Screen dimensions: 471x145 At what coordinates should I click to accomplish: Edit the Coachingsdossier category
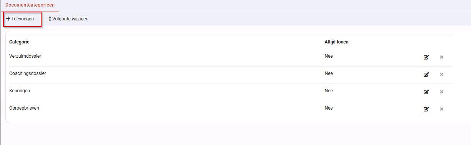426,75
